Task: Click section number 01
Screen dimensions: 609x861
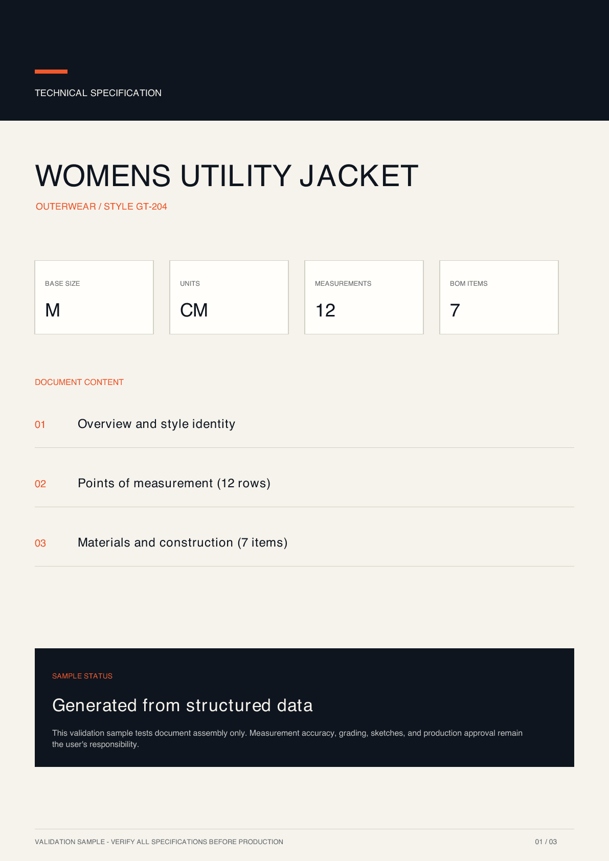Action: [40, 425]
